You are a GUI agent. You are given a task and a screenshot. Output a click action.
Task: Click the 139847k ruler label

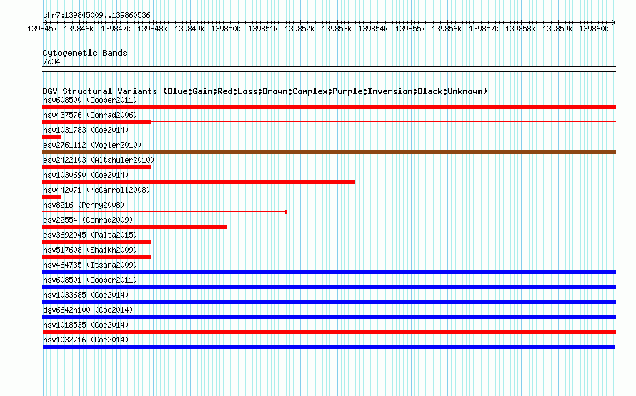[x=116, y=29]
